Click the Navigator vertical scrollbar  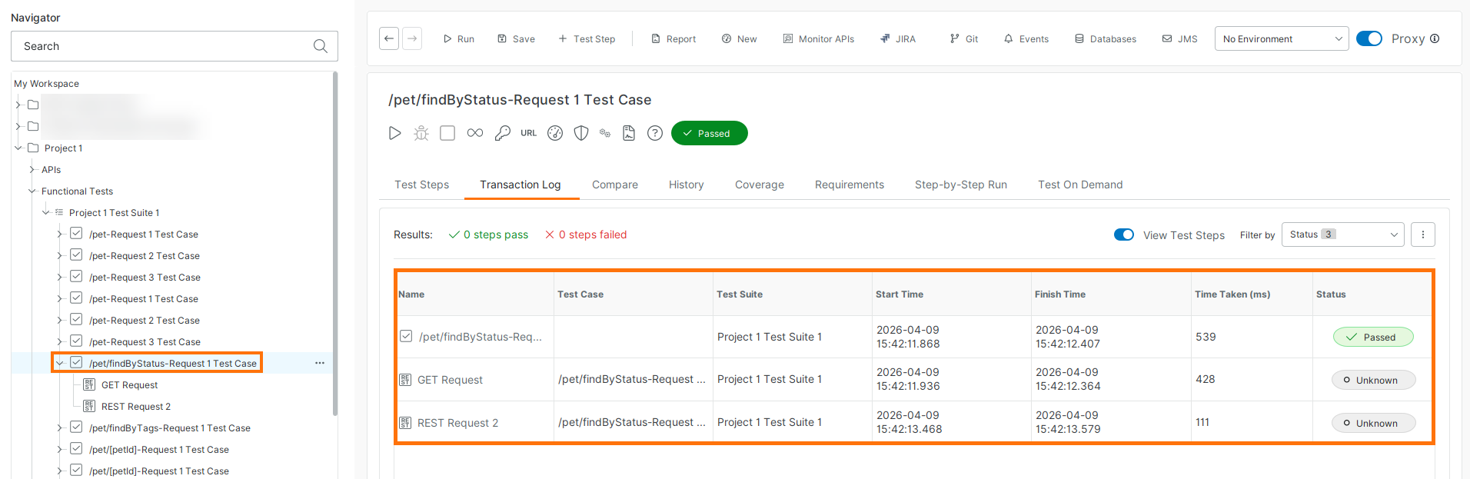click(334, 244)
